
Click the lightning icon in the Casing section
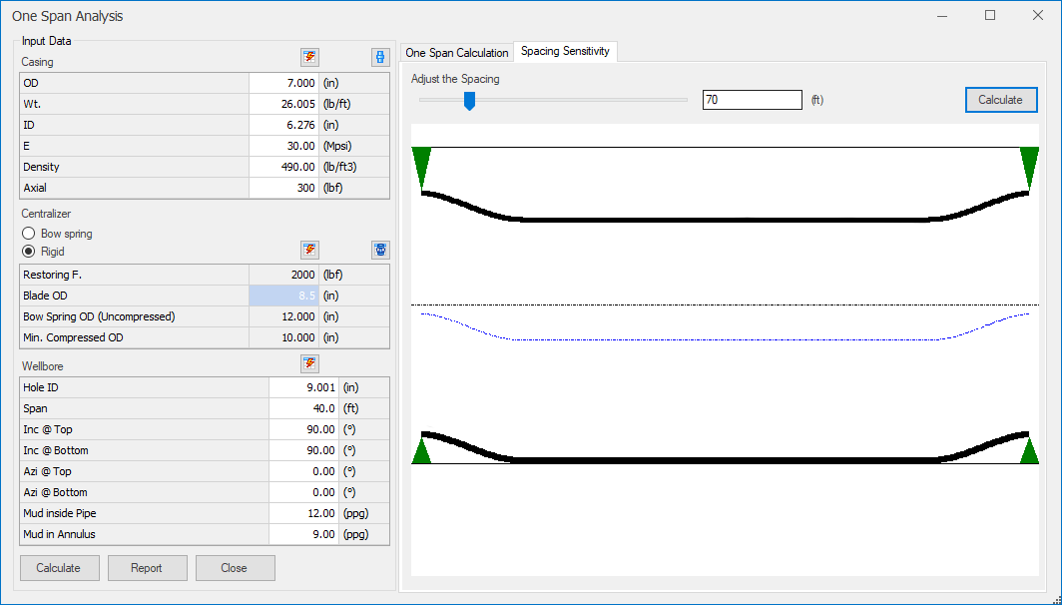pos(309,57)
